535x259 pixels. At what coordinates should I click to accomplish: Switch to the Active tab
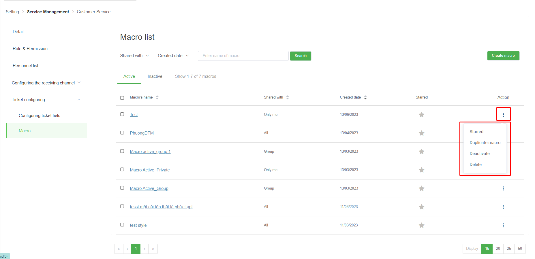coord(129,76)
